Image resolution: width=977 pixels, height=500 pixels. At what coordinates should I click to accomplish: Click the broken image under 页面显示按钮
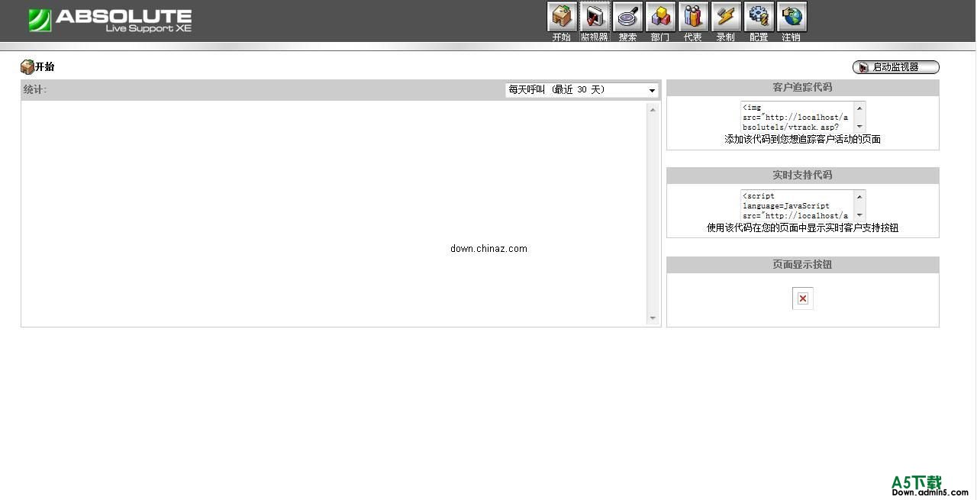coord(803,298)
